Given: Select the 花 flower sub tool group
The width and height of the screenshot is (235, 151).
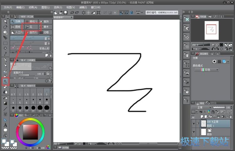Looking at the screenshot, I should pos(31,27).
